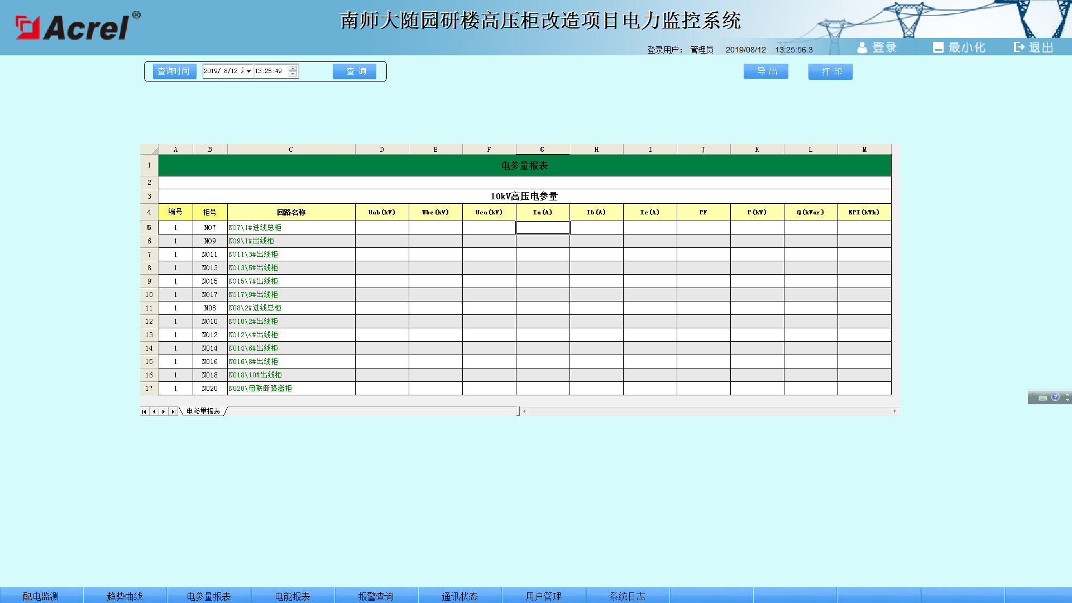This screenshot has width=1072, height=603.
Task: Decrease the query time with down spinner
Action: [293, 74]
